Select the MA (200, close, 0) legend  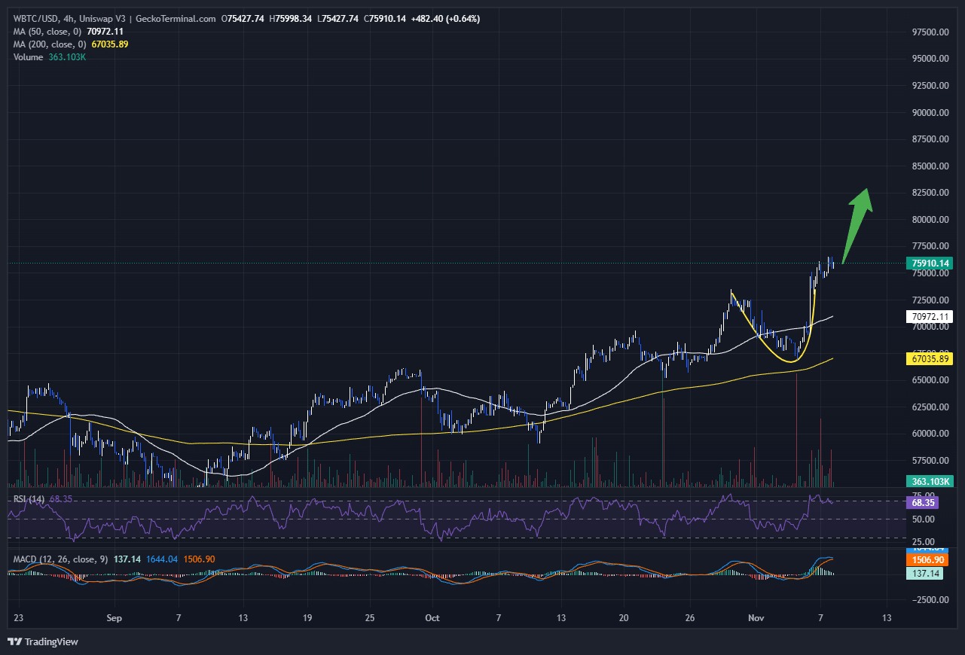click(x=51, y=44)
